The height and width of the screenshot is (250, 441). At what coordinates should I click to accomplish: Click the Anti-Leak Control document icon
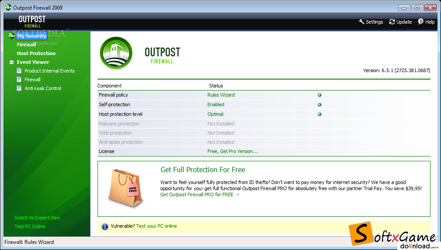[19, 88]
